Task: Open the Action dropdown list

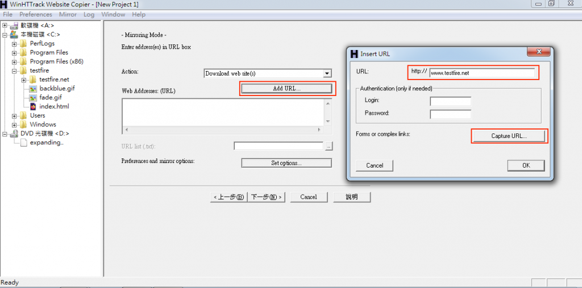Action: coord(327,73)
